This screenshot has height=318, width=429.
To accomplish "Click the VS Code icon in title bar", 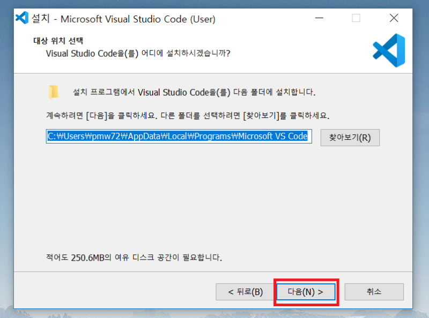I will 22,18.
